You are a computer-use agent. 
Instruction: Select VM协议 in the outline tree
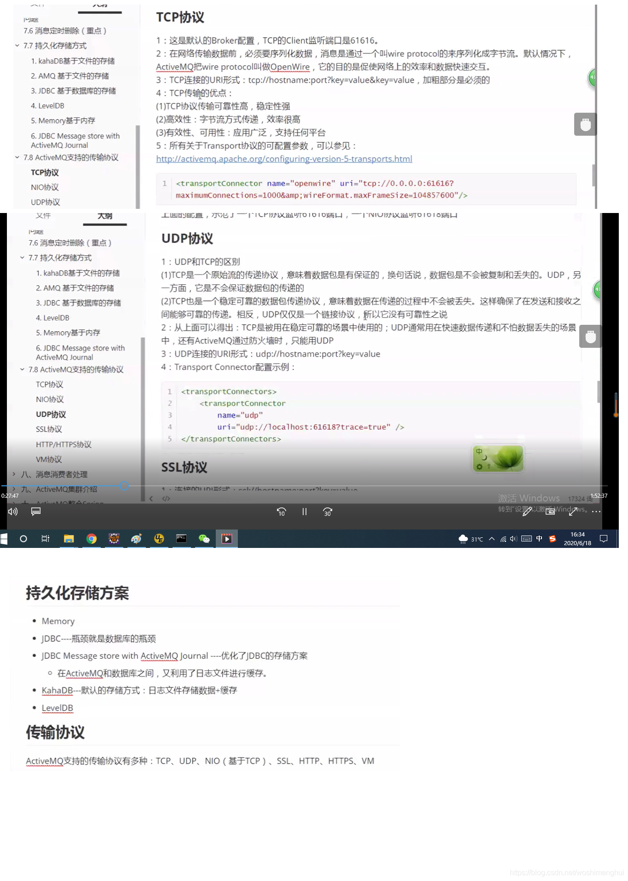tap(49, 459)
